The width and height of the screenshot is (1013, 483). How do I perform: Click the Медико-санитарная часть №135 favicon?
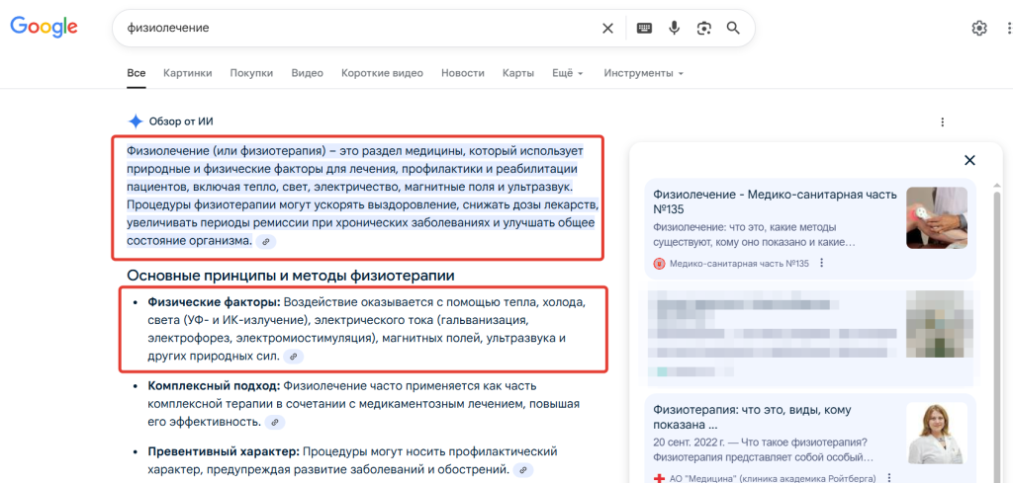pos(659,263)
